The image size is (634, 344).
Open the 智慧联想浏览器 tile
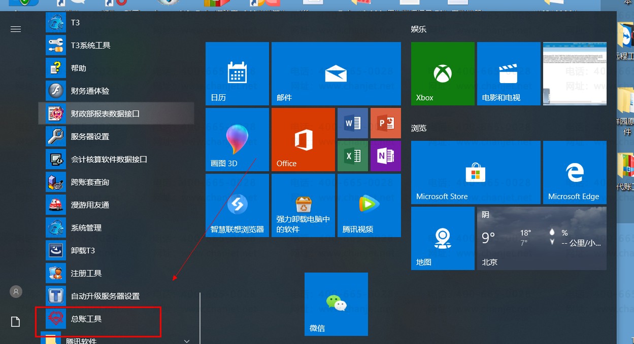pyautogui.click(x=237, y=205)
